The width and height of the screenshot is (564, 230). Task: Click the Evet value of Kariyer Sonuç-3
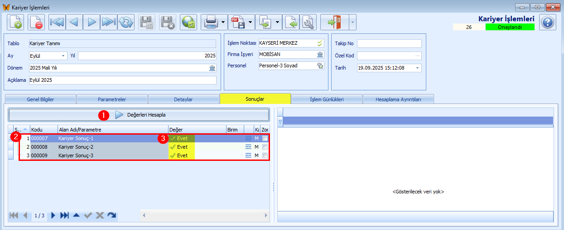coord(182,155)
